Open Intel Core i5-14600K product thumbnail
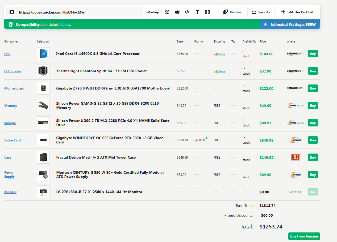The height and width of the screenshot is (242, 337). pyautogui.click(x=43, y=54)
